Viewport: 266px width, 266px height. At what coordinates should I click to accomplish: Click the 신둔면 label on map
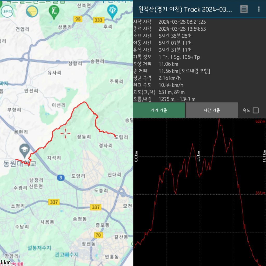pyautogui.click(x=36, y=187)
